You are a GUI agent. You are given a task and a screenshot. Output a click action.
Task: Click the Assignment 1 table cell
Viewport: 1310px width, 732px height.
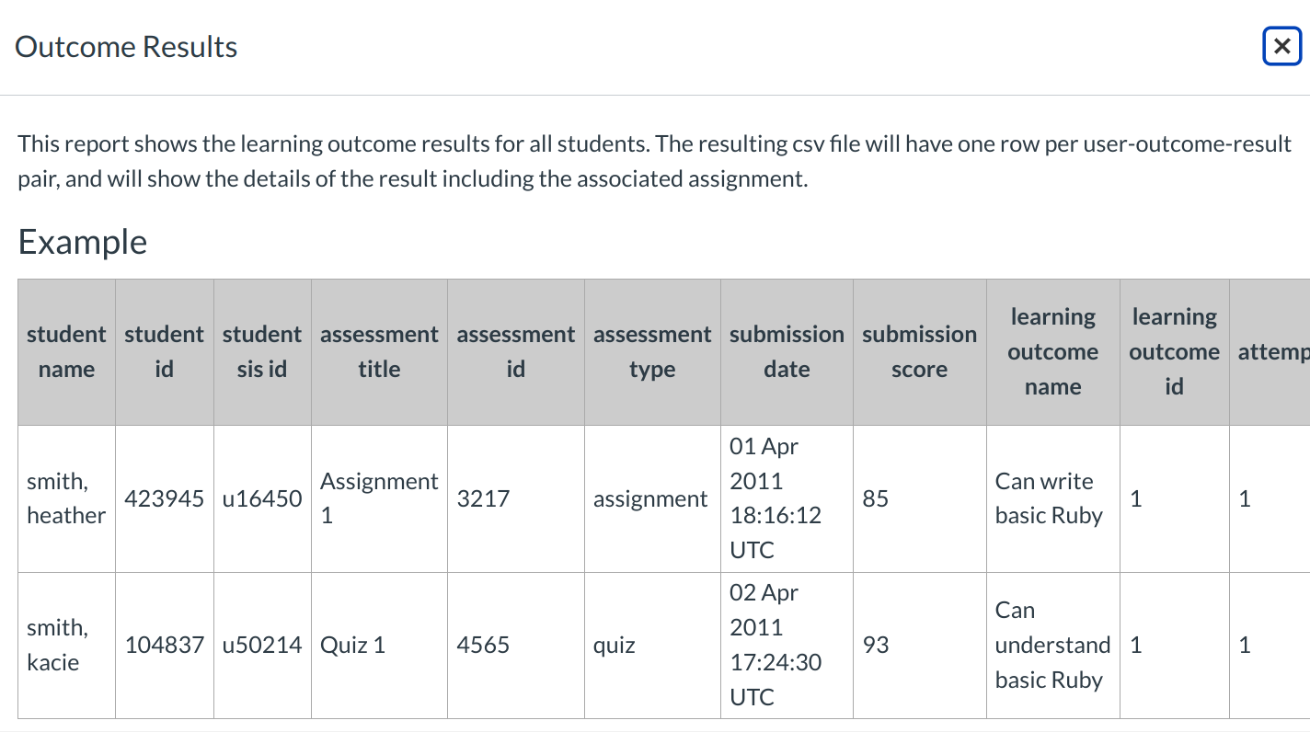(379, 498)
